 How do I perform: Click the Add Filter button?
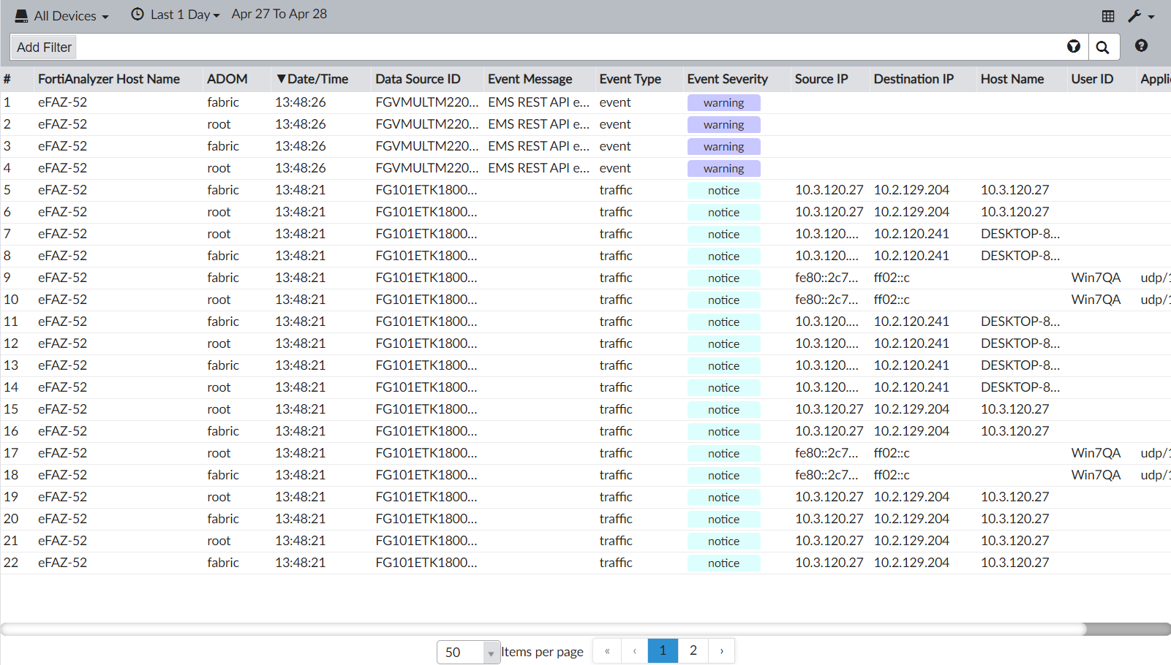(x=43, y=47)
